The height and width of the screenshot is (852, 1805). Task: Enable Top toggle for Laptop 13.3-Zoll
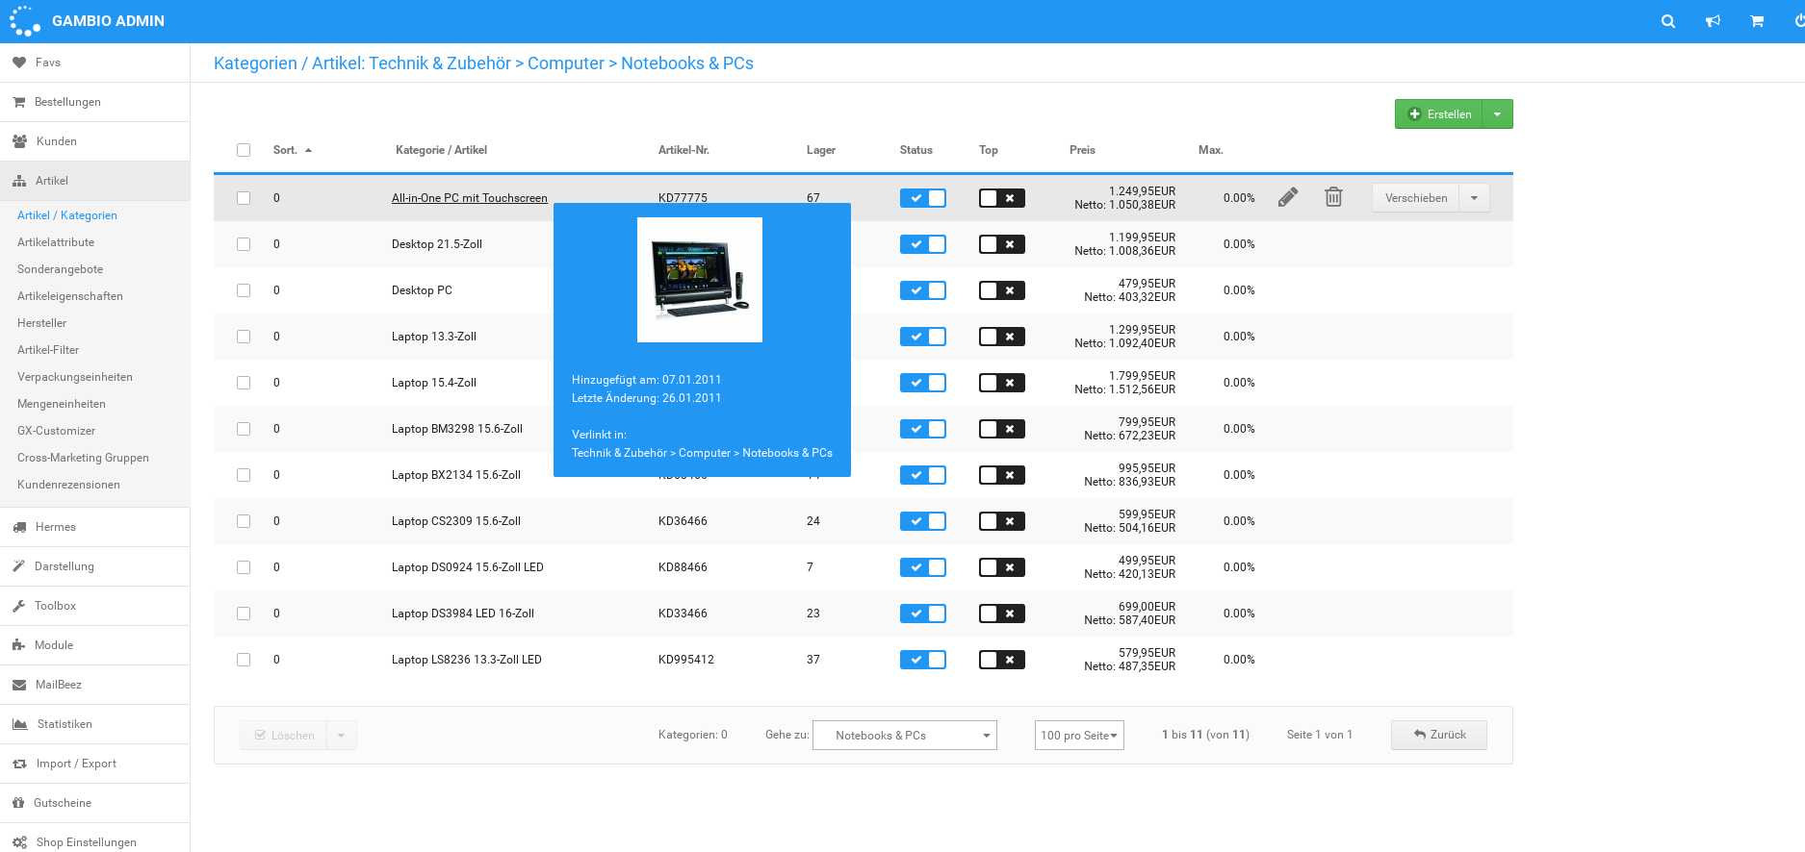click(1001, 337)
